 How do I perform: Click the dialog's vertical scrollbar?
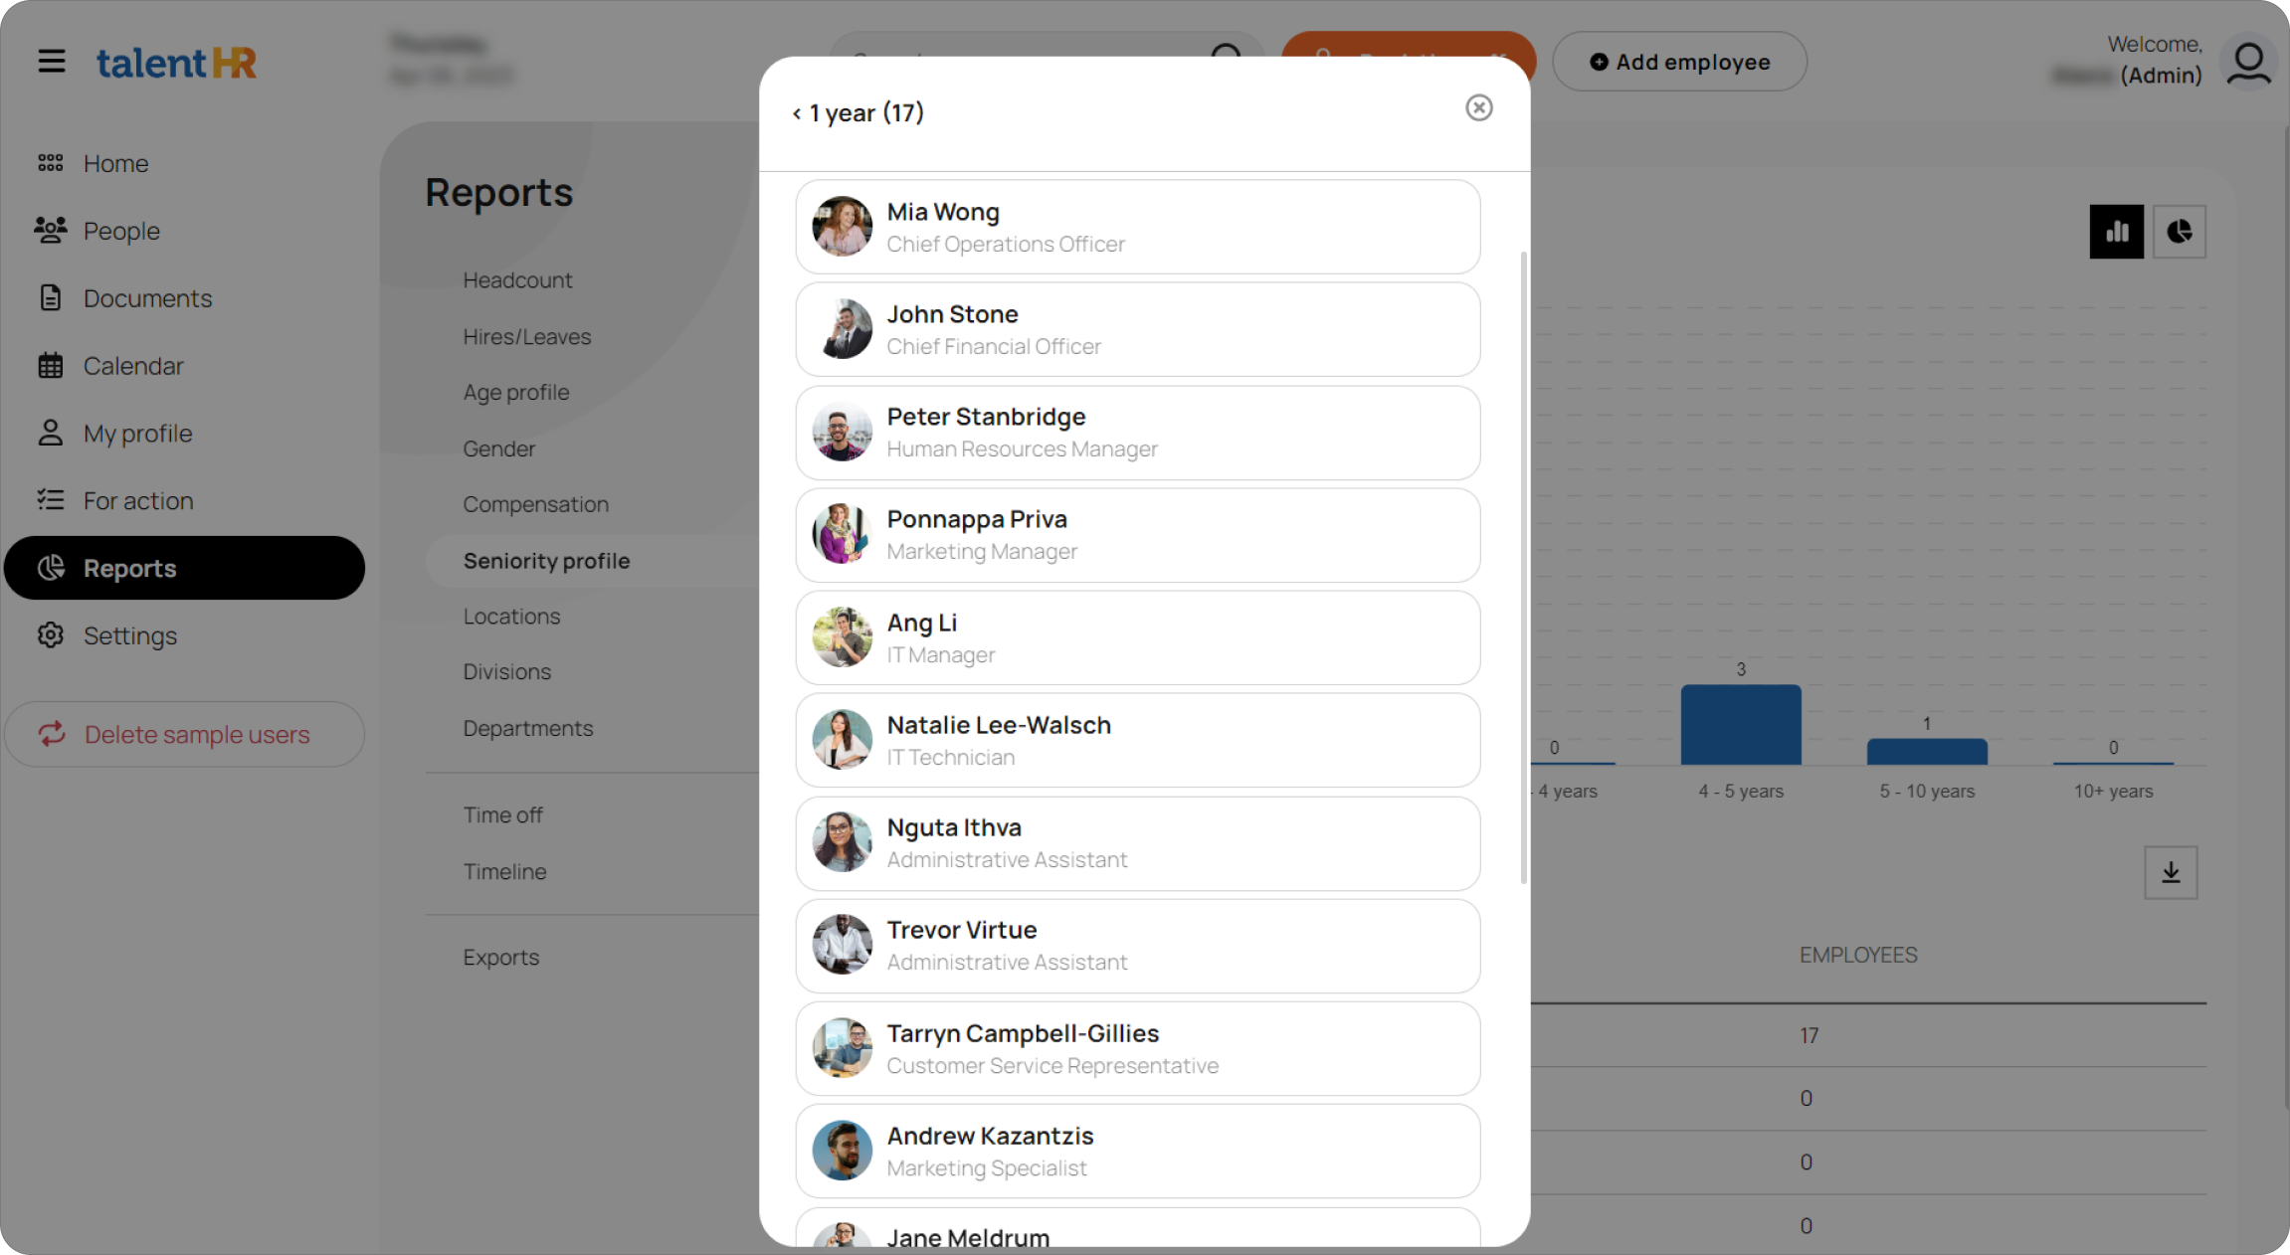[1523, 567]
